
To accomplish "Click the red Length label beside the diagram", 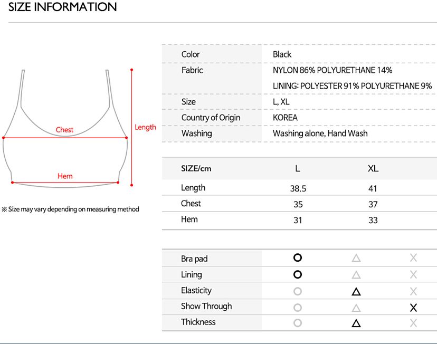I will coord(145,127).
